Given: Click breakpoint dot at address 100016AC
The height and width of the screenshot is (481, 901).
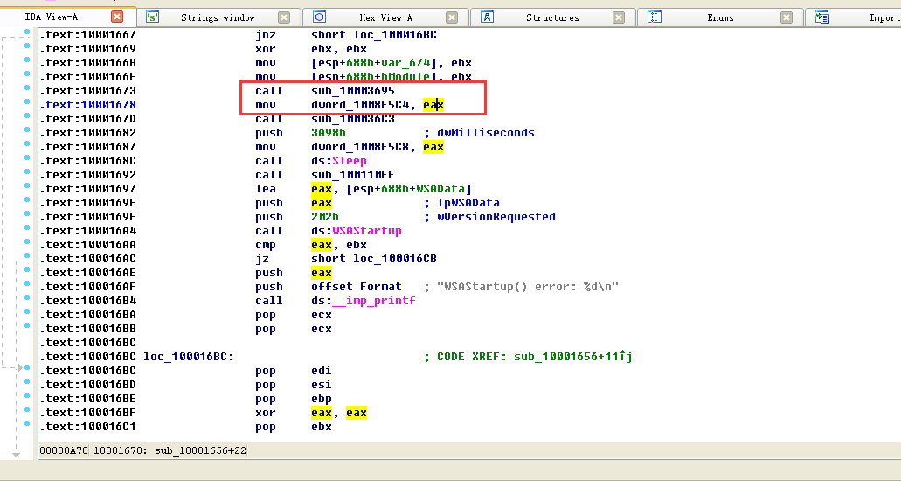Looking at the screenshot, I should tap(27, 256).
